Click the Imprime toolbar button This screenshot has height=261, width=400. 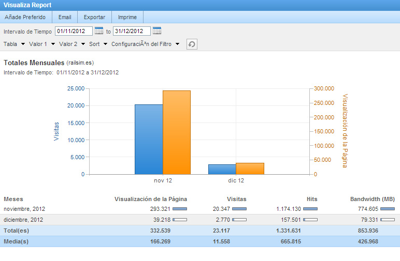127,17
